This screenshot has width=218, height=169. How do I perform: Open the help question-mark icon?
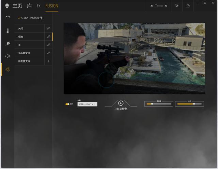pos(188,6)
